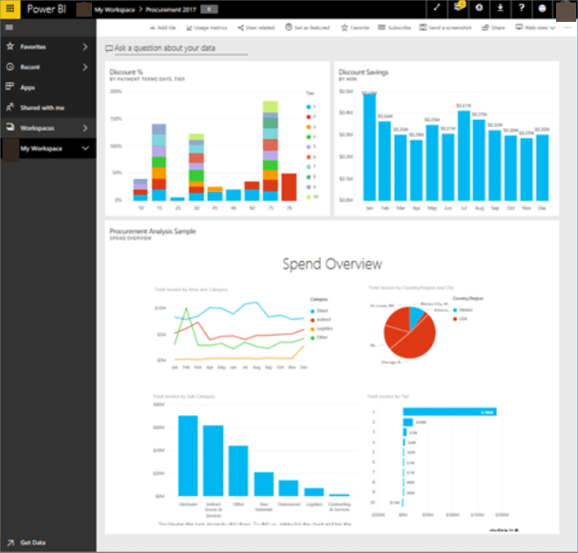Click the Jan bar in Discount Savings
This screenshot has width=578, height=553.
tap(369, 146)
